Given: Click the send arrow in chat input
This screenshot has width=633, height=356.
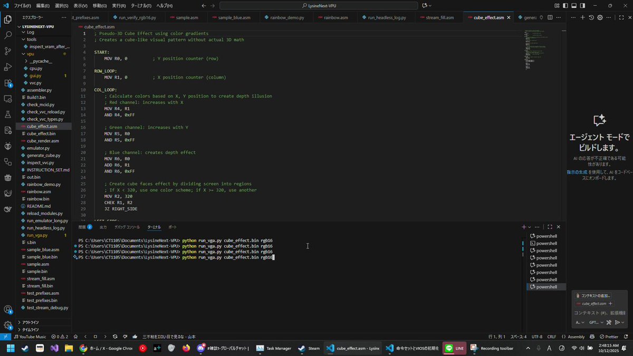Looking at the screenshot, I should click(x=618, y=322).
